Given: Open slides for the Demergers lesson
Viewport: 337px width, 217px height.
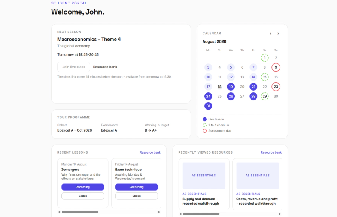Looking at the screenshot, I should pyautogui.click(x=83, y=196).
